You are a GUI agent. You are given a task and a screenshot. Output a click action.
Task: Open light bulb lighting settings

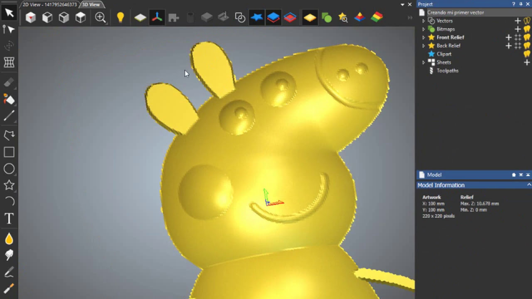click(121, 17)
